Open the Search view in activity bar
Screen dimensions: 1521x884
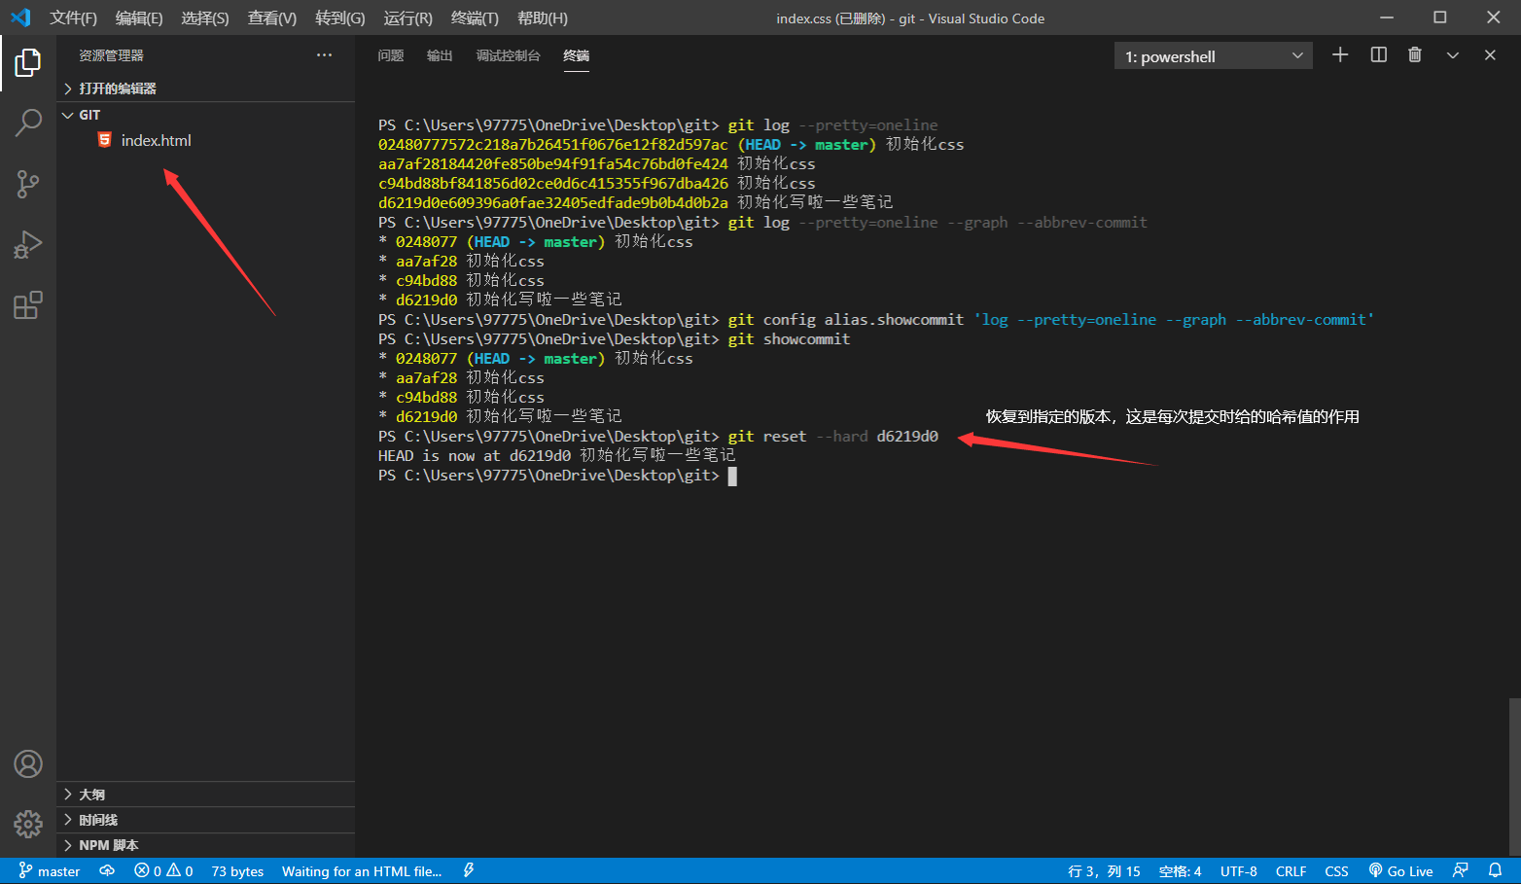tap(28, 123)
